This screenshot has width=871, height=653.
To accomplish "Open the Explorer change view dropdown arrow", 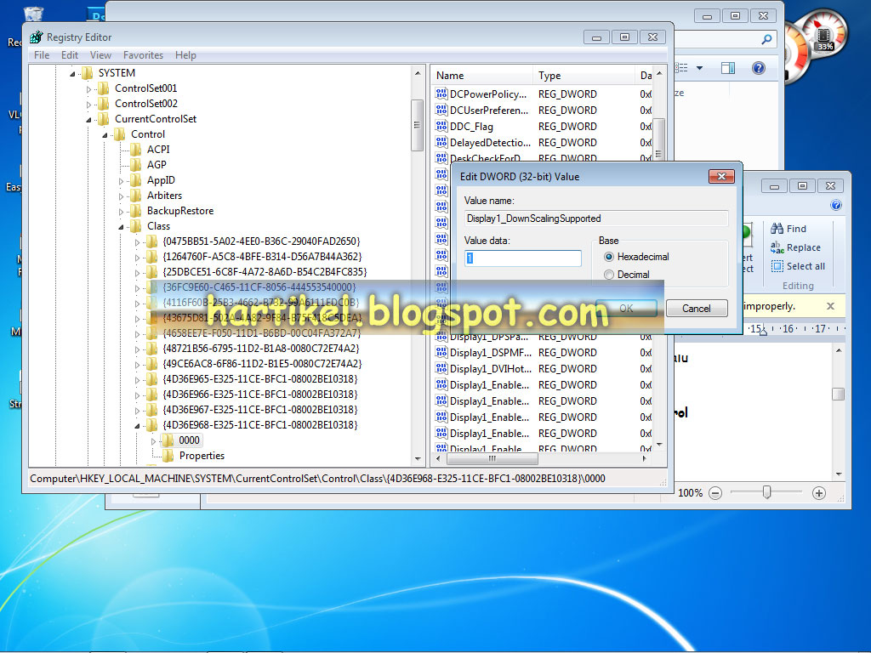I will tap(699, 68).
